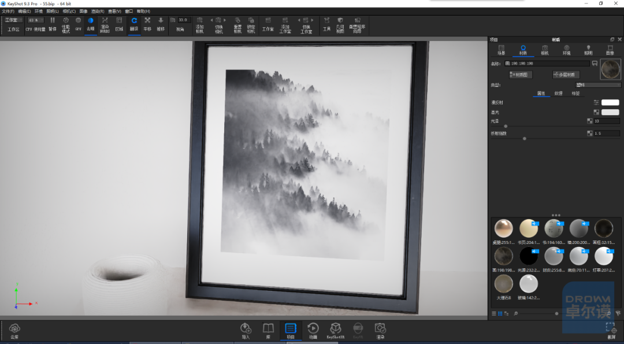
Task: Click the 材质图 material graph button
Action: (x=521, y=75)
